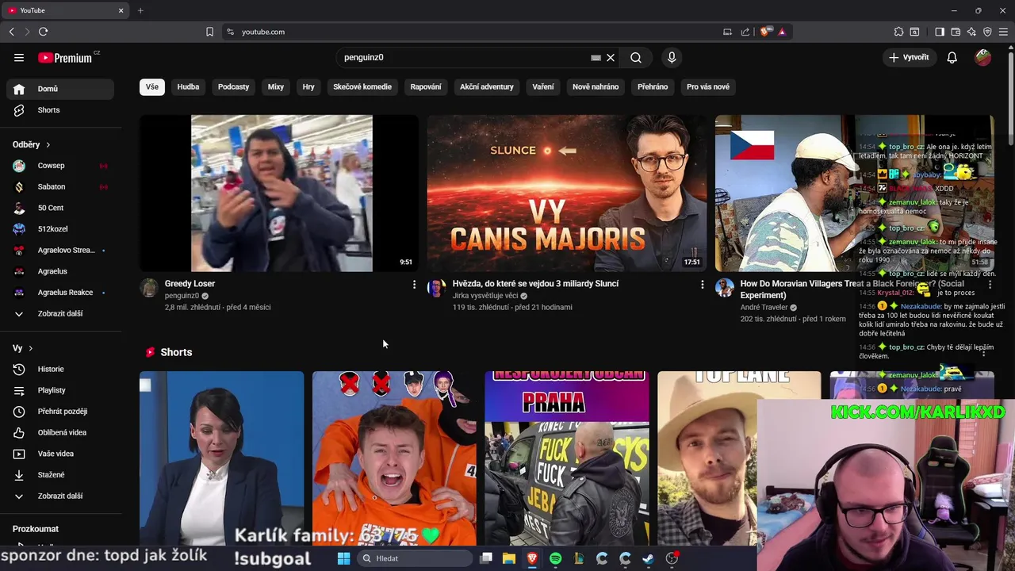The height and width of the screenshot is (571, 1015).
Task: Expand Zobrazit další under Vy section
Action: tap(60, 496)
